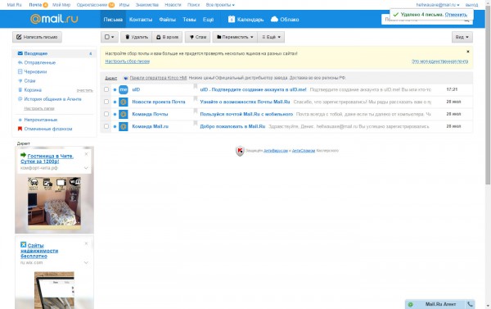Viewport: 491px width, 309px height.
Task: Flag the uID message
Action: [195, 87]
